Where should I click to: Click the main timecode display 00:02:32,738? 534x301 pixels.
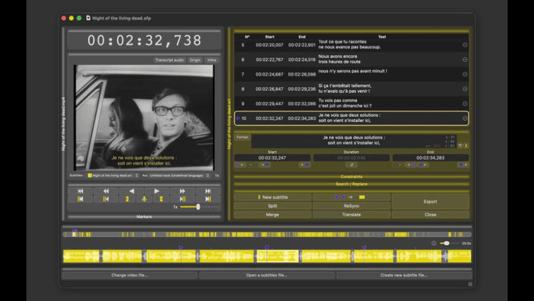coord(144,41)
